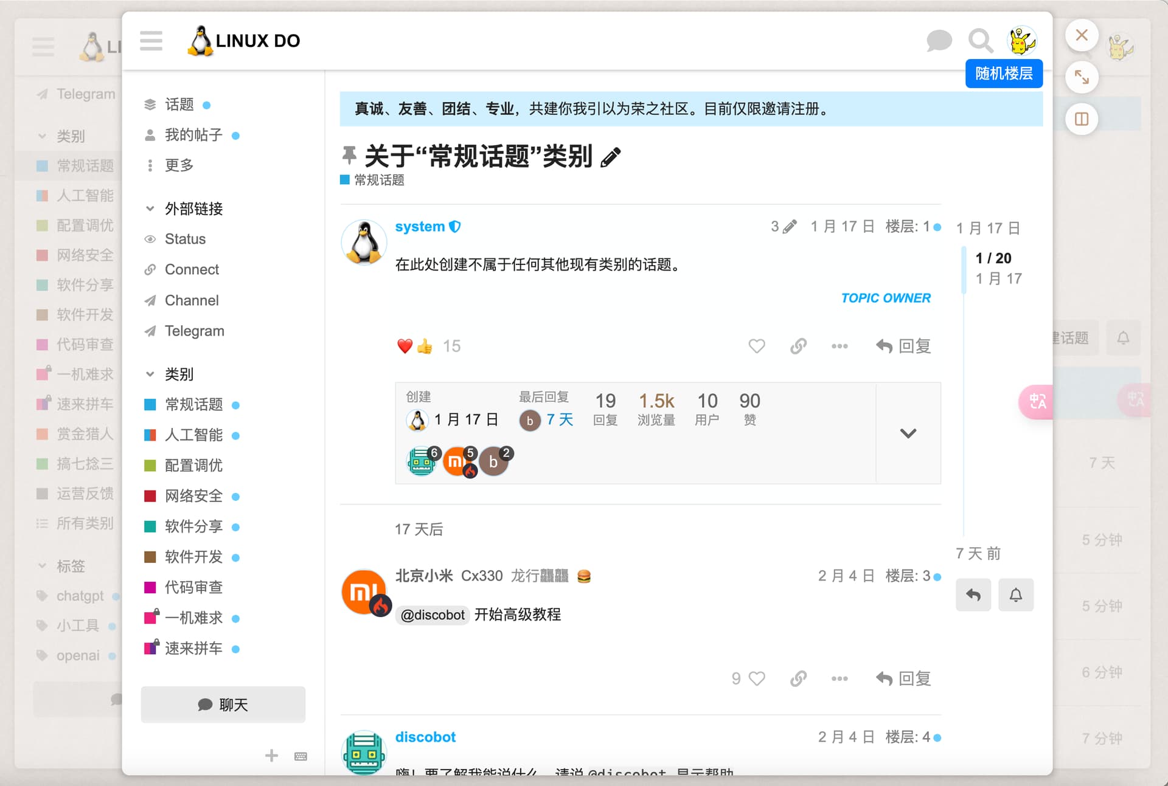Edit topic title with pencil icon
Screen dimensions: 1168x786
(610, 157)
